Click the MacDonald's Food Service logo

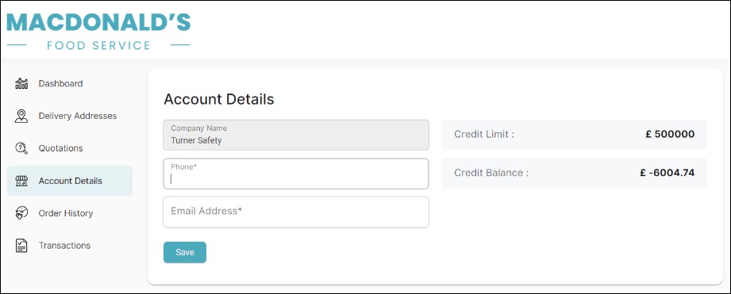[x=99, y=31]
